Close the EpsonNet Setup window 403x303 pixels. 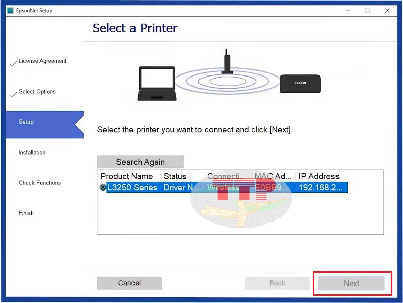click(387, 10)
